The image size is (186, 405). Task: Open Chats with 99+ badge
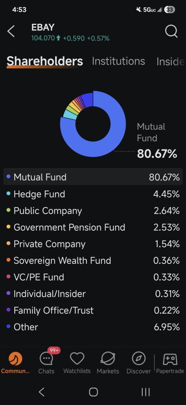[x=46, y=358]
